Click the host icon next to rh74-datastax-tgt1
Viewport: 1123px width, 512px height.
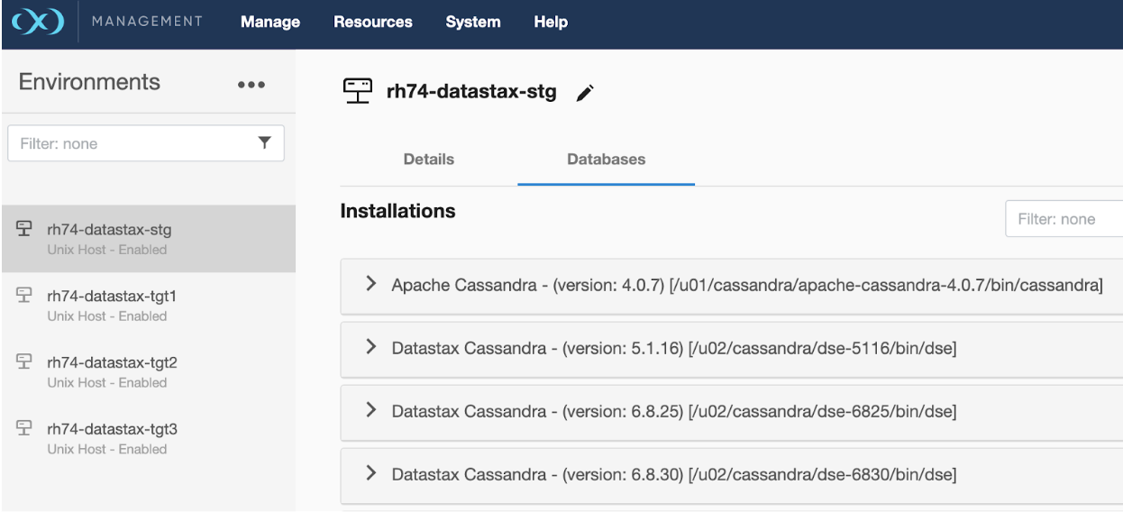click(x=25, y=296)
